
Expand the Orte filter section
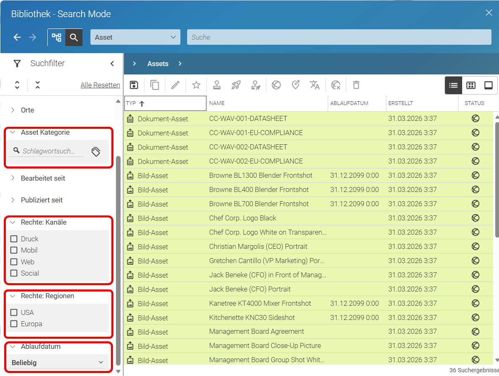click(13, 110)
